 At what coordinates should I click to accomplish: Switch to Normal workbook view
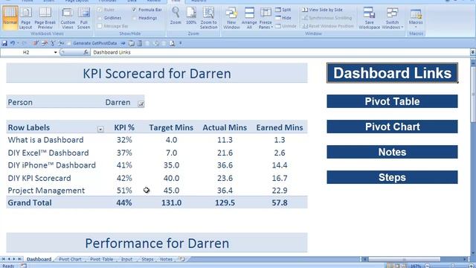tap(10, 18)
